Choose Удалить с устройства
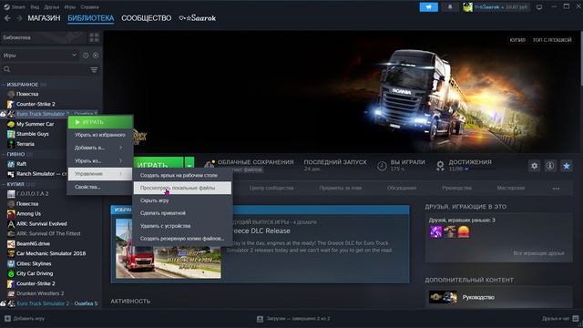 (x=182, y=226)
